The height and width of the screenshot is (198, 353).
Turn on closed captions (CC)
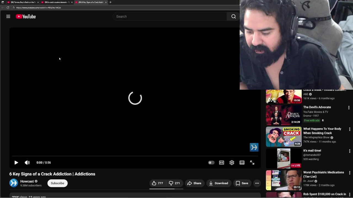(221, 163)
